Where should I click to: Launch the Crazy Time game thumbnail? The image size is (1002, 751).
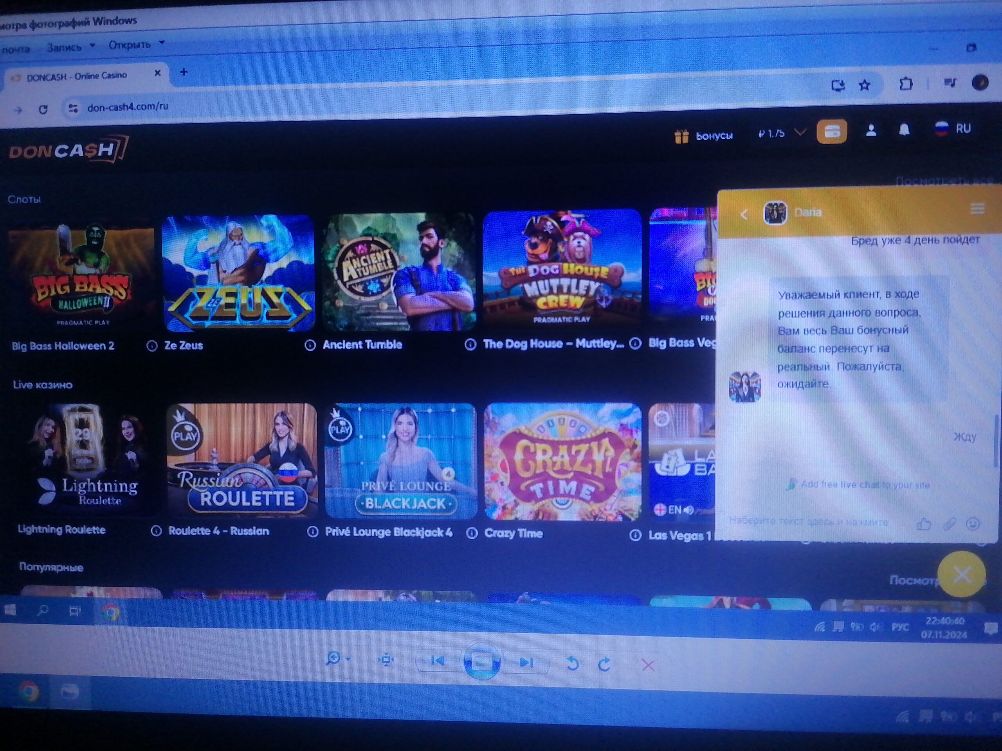coord(563,462)
